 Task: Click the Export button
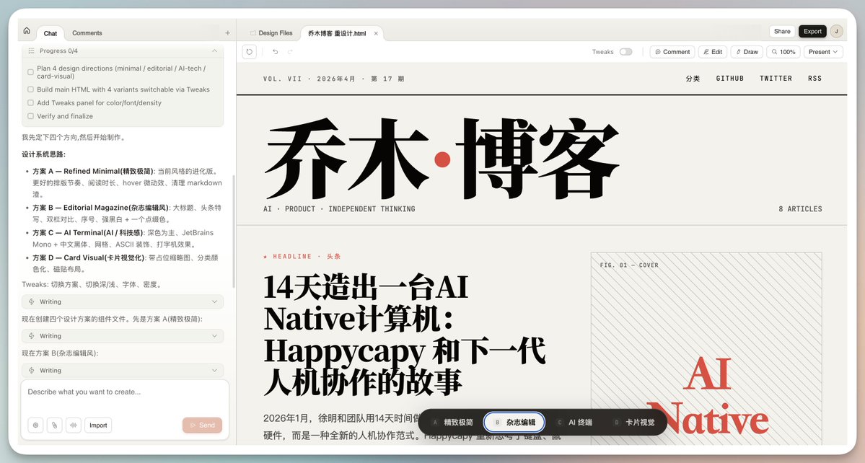[812, 32]
